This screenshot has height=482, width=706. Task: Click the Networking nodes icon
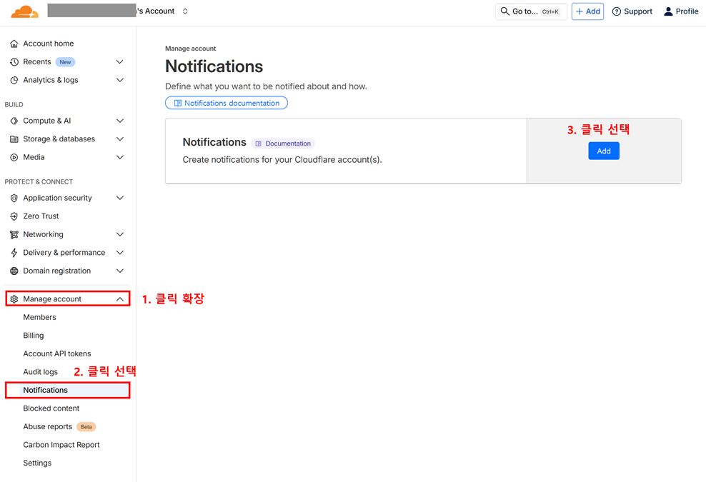click(x=14, y=234)
